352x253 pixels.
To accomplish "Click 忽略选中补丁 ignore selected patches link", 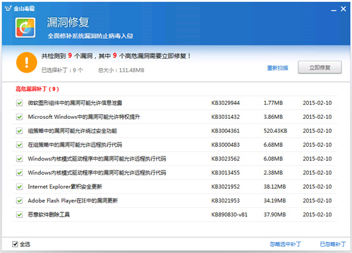I will pyautogui.click(x=285, y=244).
